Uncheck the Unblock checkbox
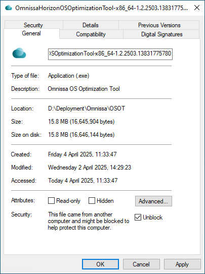Viewport: 205px width, 274px height. [x=138, y=217]
